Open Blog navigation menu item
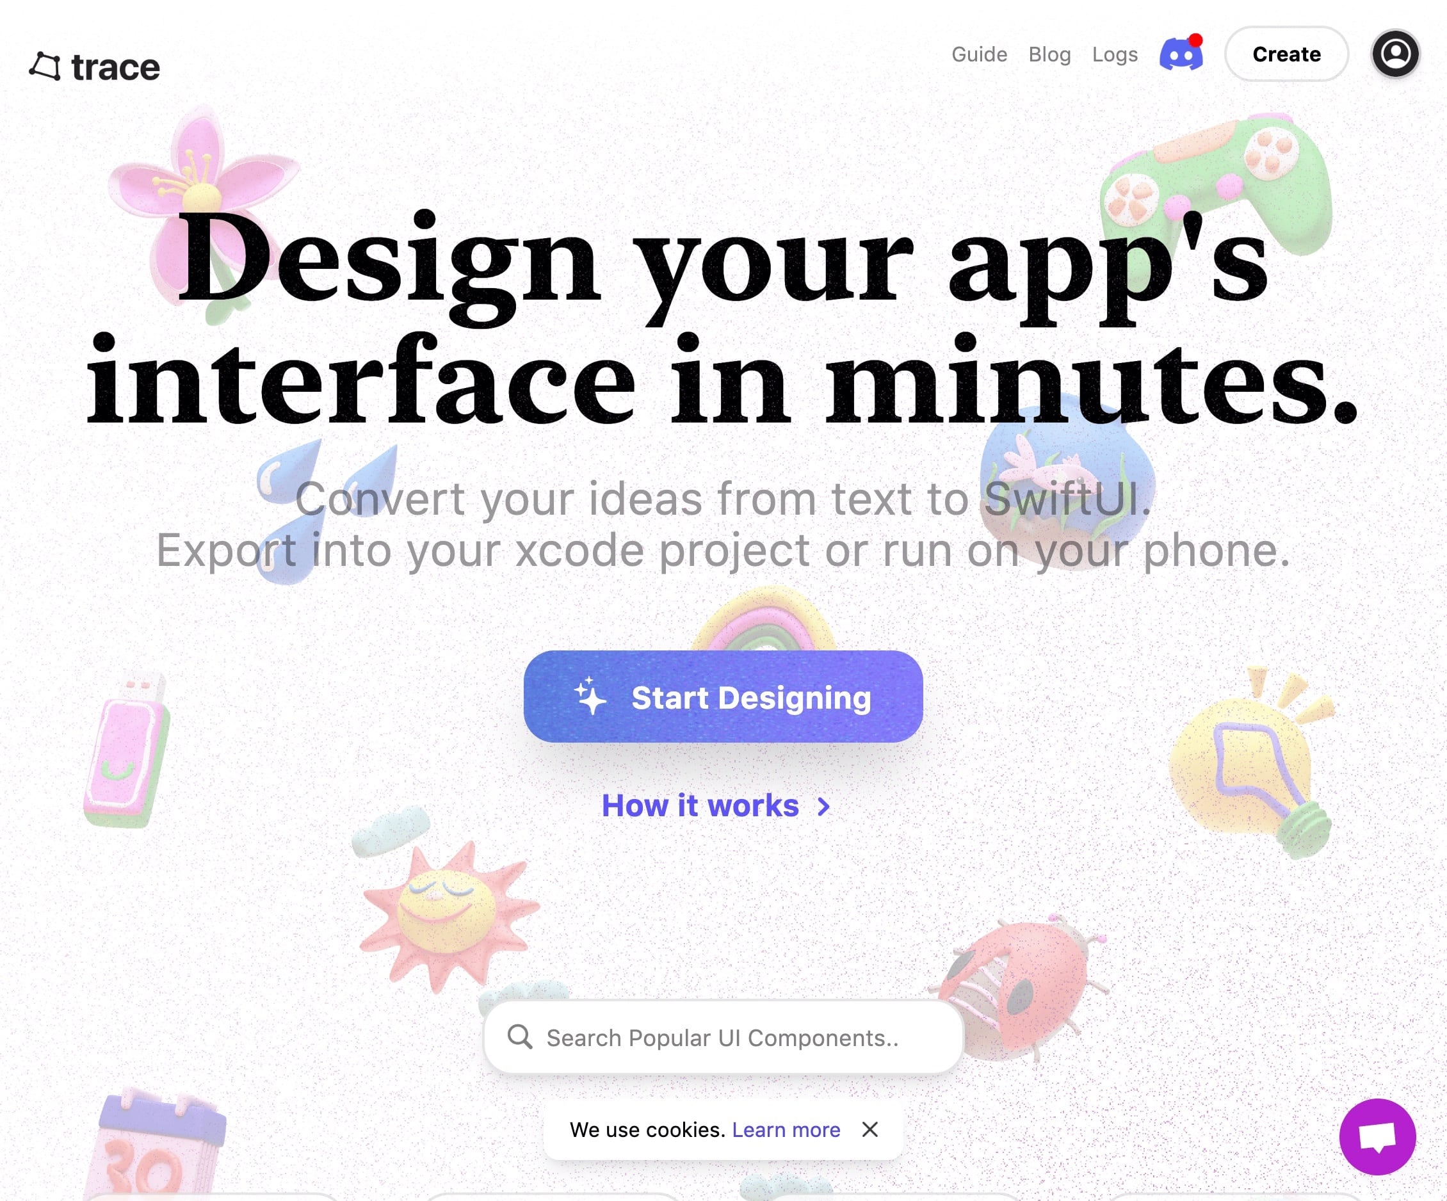Viewport: 1447px width, 1201px height. click(1049, 53)
